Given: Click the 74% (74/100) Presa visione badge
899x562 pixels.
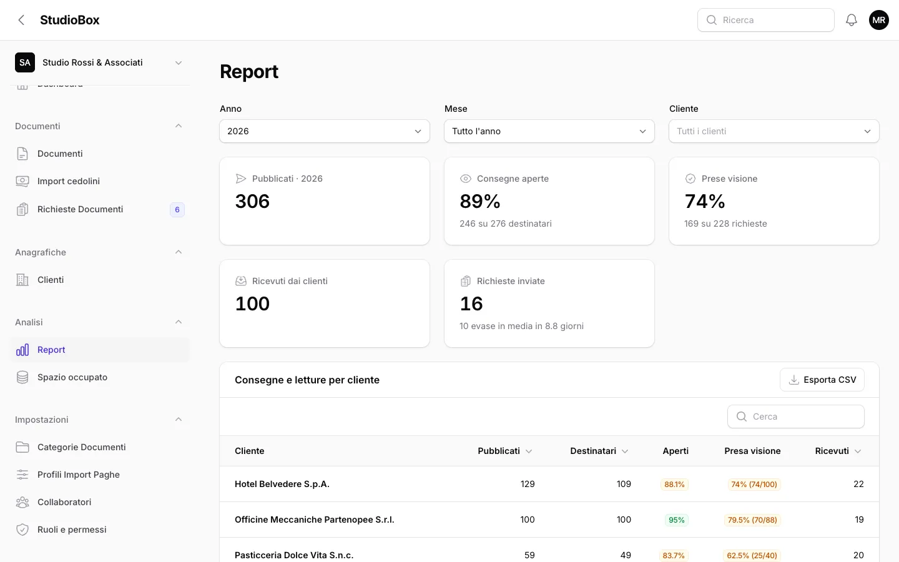Looking at the screenshot, I should 754,485.
